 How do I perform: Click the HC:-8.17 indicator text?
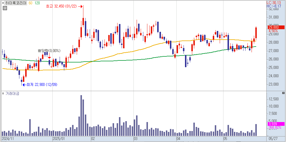click(274, 6)
